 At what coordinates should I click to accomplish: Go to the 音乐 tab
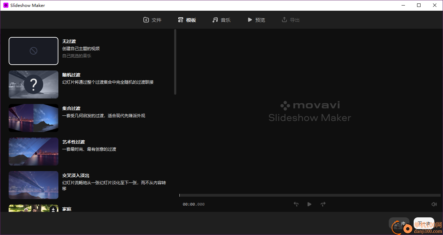click(x=221, y=20)
